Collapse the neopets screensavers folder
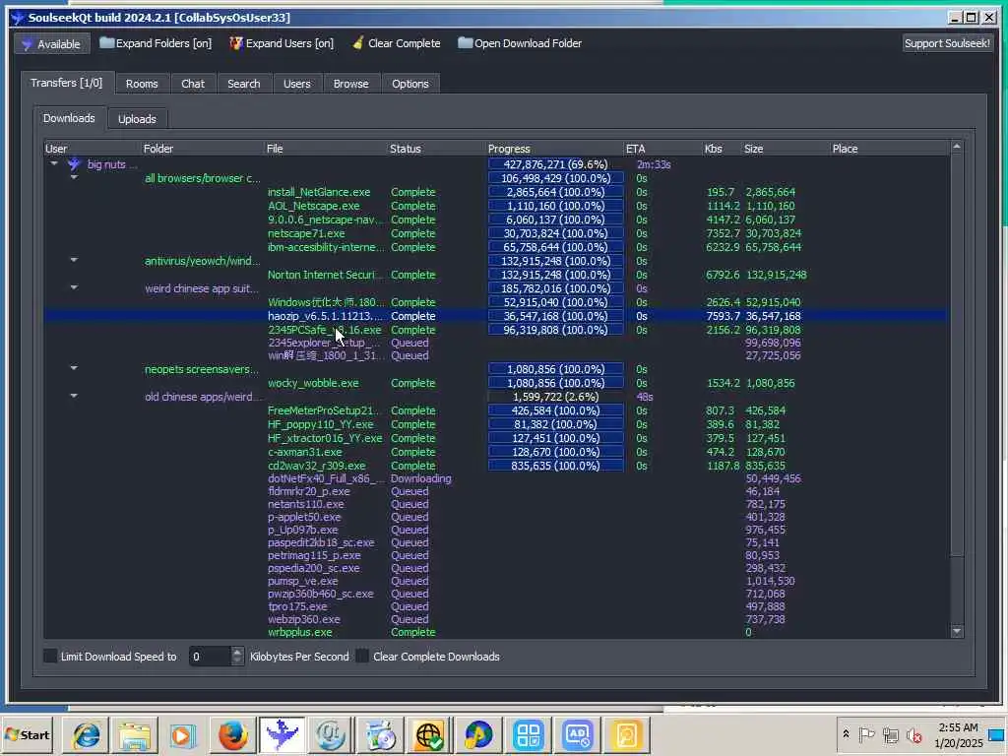The height and width of the screenshot is (756, 1008). coord(74,368)
